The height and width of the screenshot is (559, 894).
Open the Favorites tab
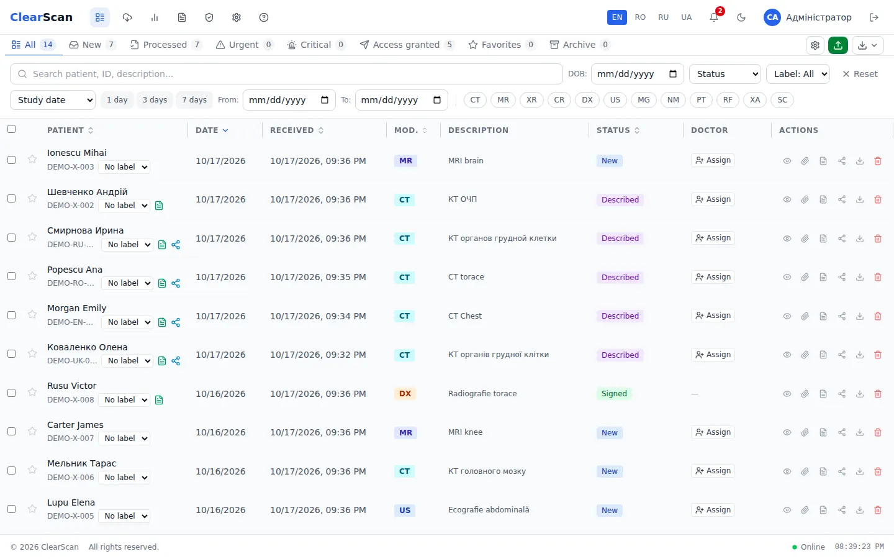pos(502,45)
